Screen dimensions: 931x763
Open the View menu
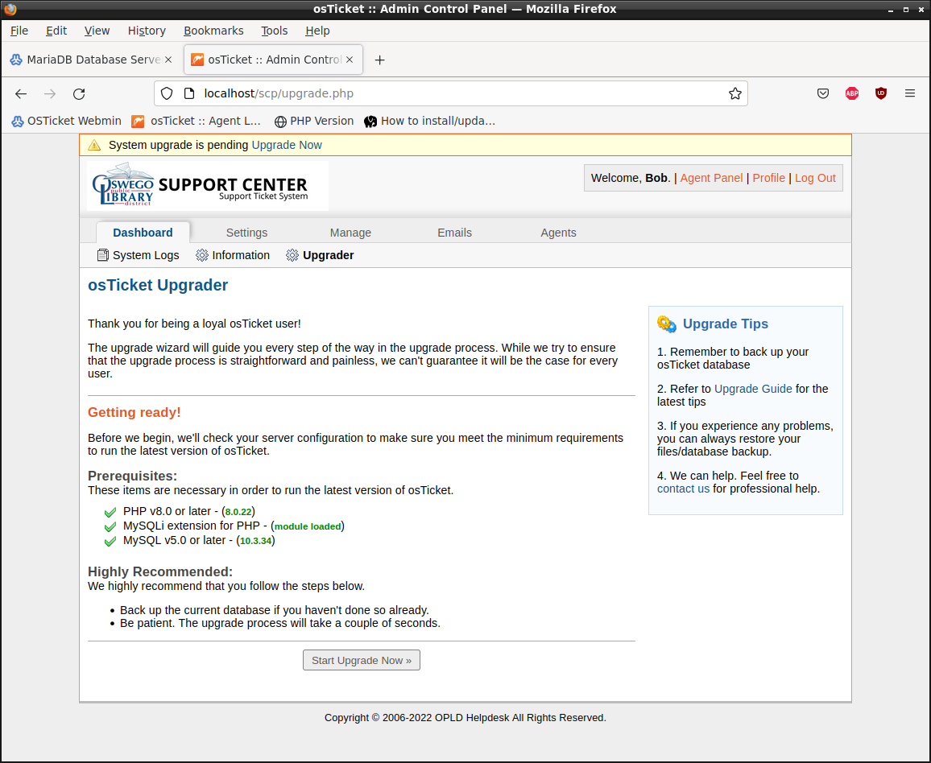coord(97,31)
